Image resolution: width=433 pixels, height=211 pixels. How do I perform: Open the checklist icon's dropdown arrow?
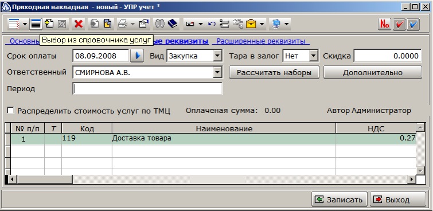25,24
